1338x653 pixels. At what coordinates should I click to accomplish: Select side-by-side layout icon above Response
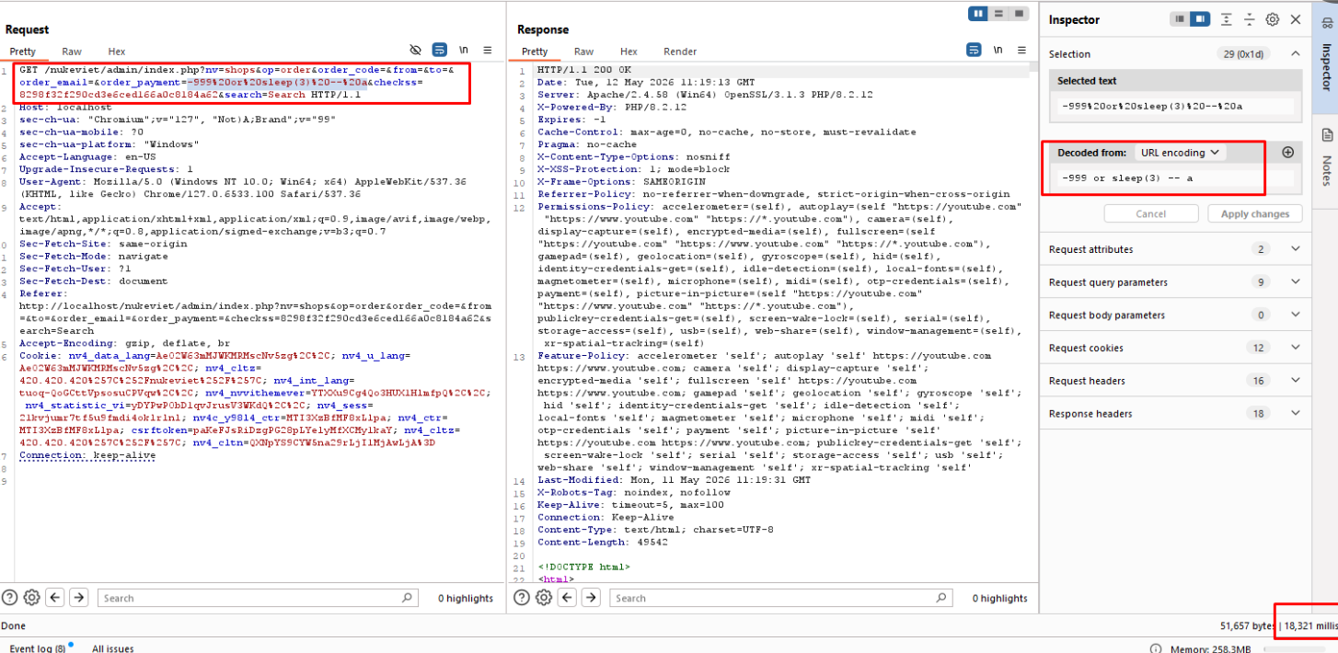tap(978, 14)
